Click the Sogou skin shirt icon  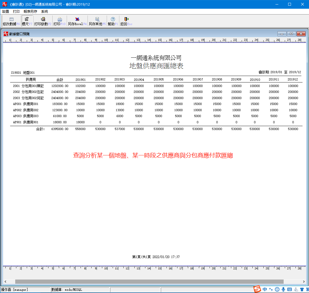pyautogui.click(x=302, y=289)
